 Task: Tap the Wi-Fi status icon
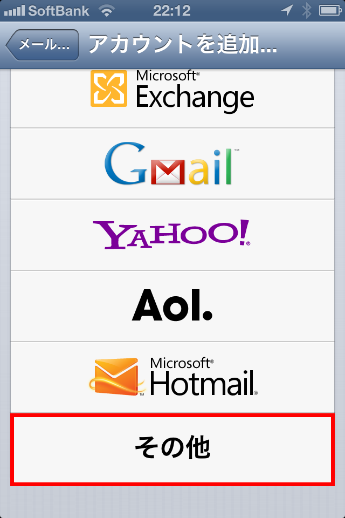[x=106, y=11]
